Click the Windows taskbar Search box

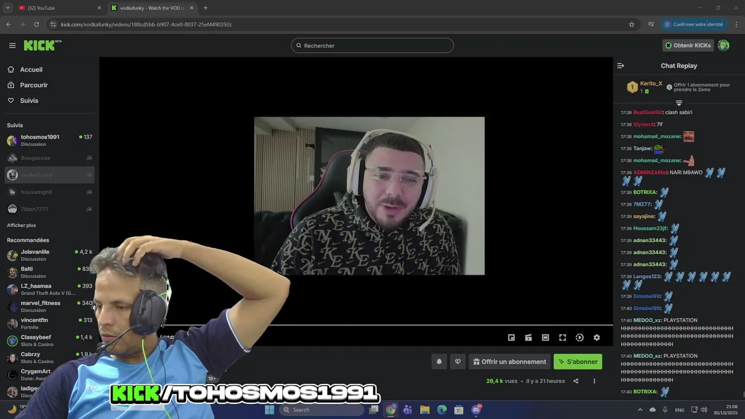click(x=321, y=410)
